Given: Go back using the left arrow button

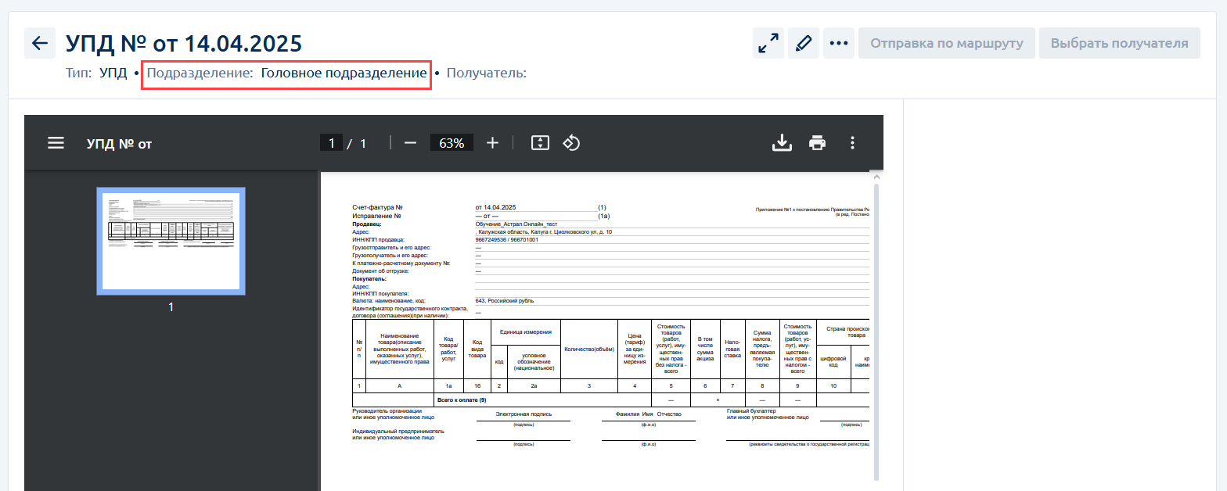Looking at the screenshot, I should point(40,43).
